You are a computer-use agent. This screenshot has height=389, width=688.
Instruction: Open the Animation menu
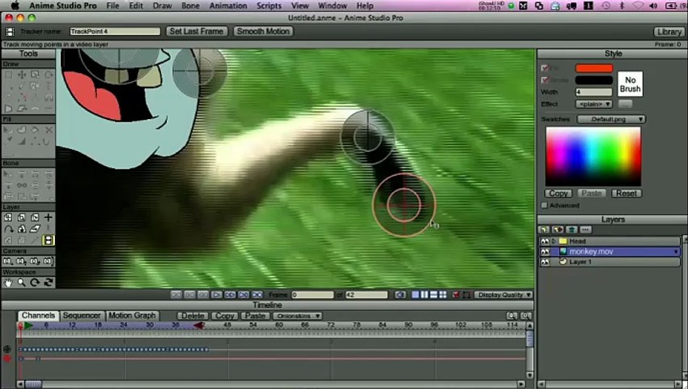coord(228,6)
